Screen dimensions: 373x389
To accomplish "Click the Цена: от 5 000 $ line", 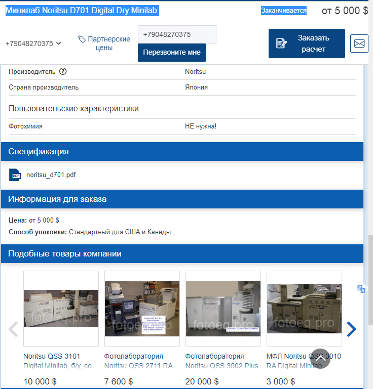I will [x=34, y=221].
